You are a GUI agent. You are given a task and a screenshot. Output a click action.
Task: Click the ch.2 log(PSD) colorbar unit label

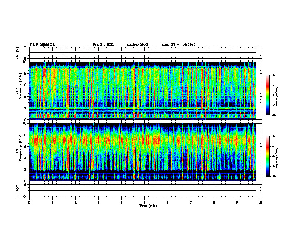point(277,158)
